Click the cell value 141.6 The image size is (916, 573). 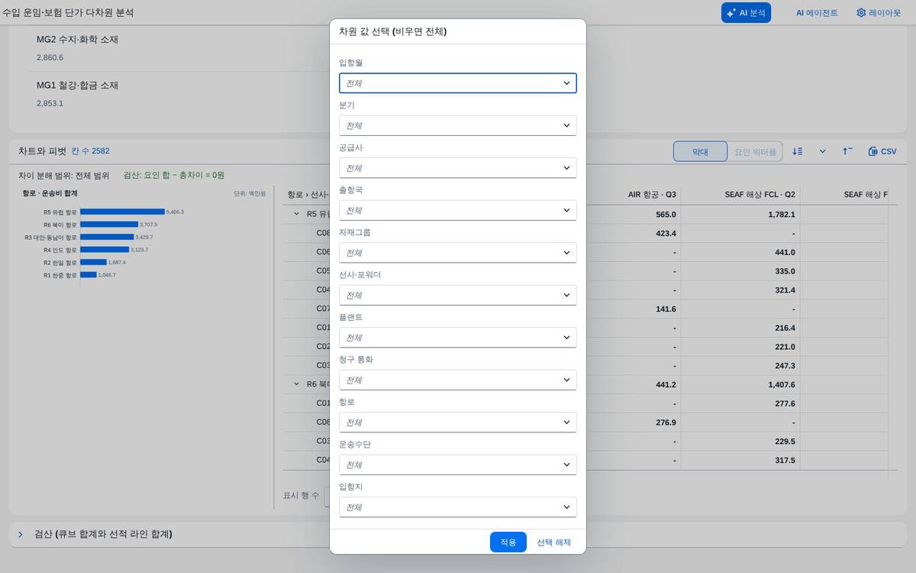666,309
